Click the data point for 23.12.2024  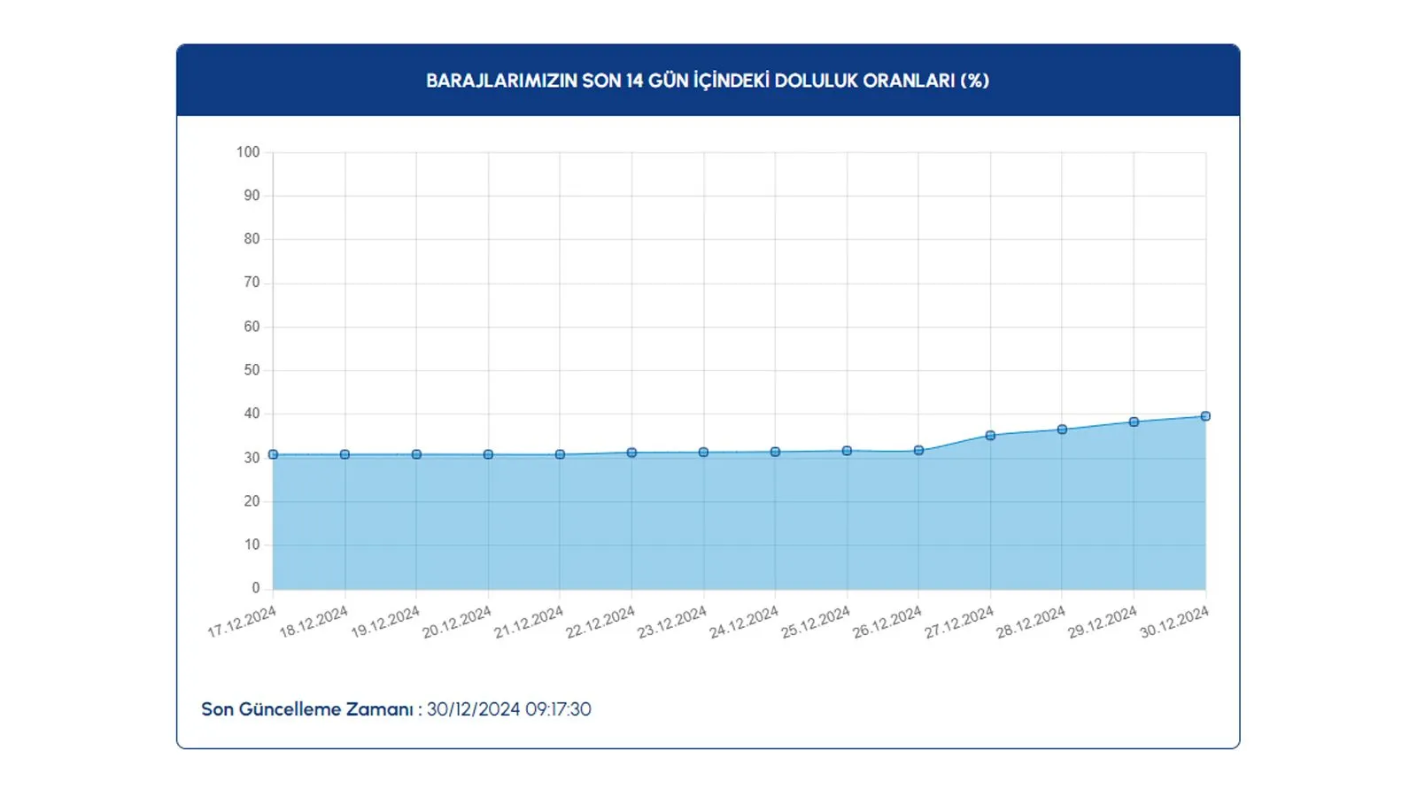[x=703, y=453]
